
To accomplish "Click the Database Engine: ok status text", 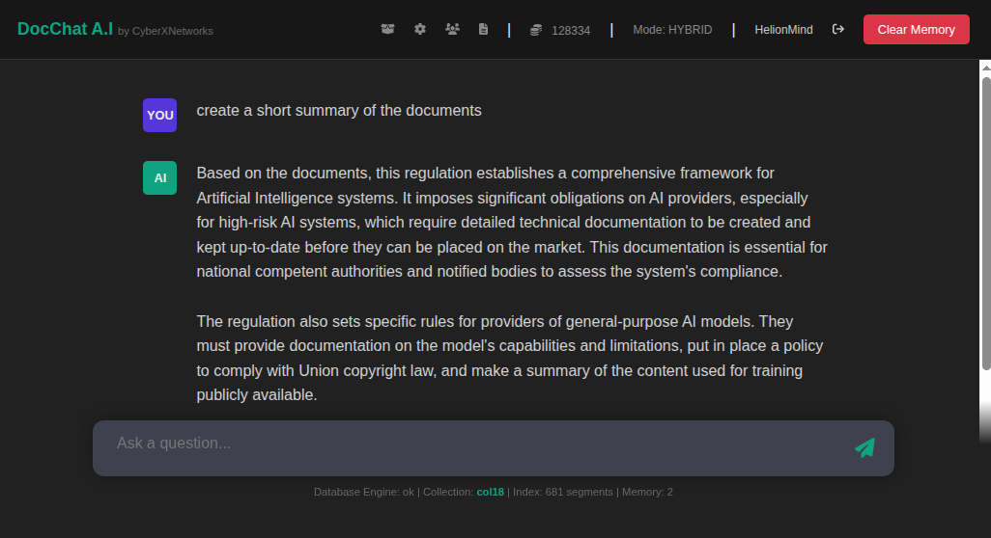I will pos(363,492).
